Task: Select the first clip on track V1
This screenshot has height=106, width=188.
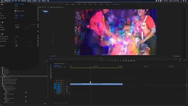Action: coord(80,84)
